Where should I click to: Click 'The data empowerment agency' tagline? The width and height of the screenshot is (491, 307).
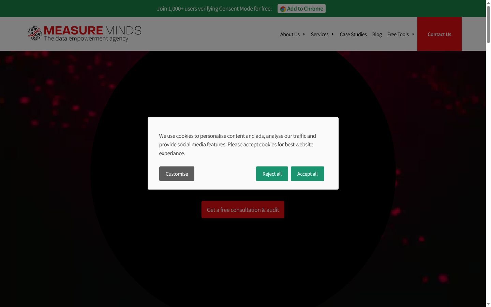(x=86, y=39)
